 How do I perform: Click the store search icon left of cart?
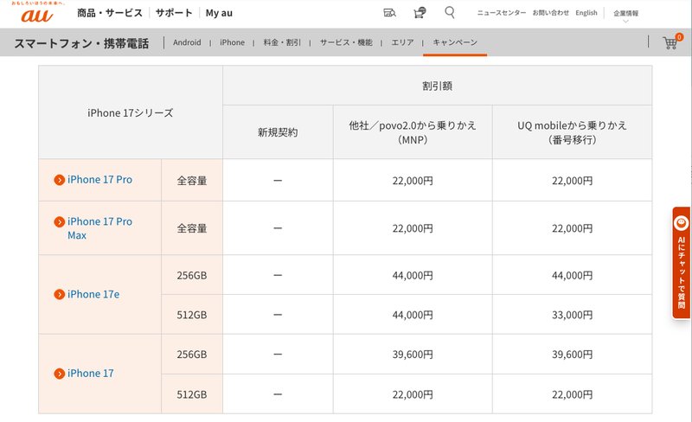click(389, 13)
